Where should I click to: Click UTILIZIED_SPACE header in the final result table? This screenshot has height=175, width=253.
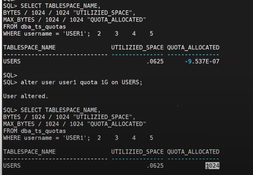click(137, 152)
